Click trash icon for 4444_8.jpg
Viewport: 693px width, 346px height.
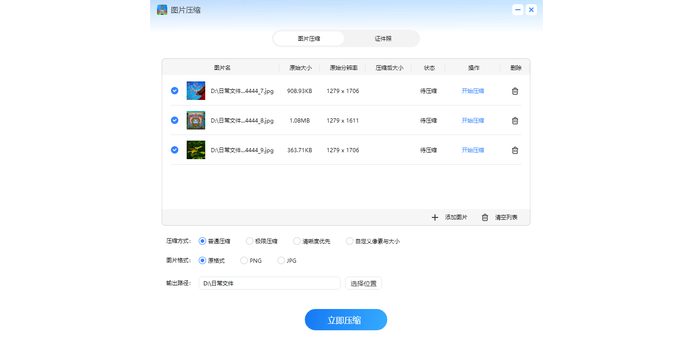515,121
